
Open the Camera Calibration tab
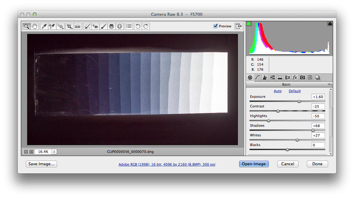pos(302,78)
